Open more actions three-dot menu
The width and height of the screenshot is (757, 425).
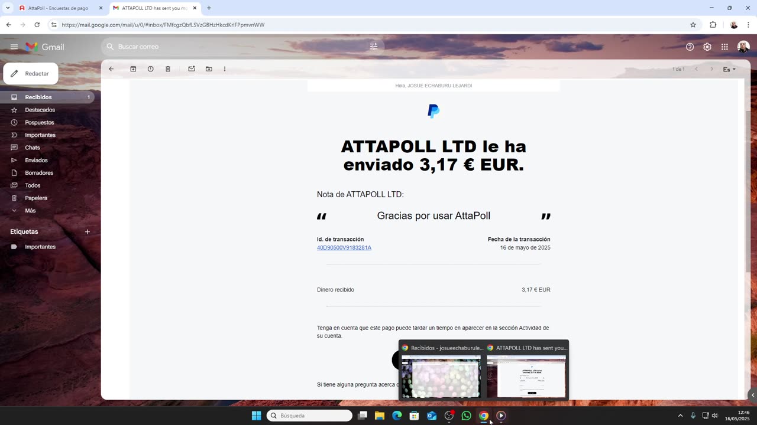[225, 69]
